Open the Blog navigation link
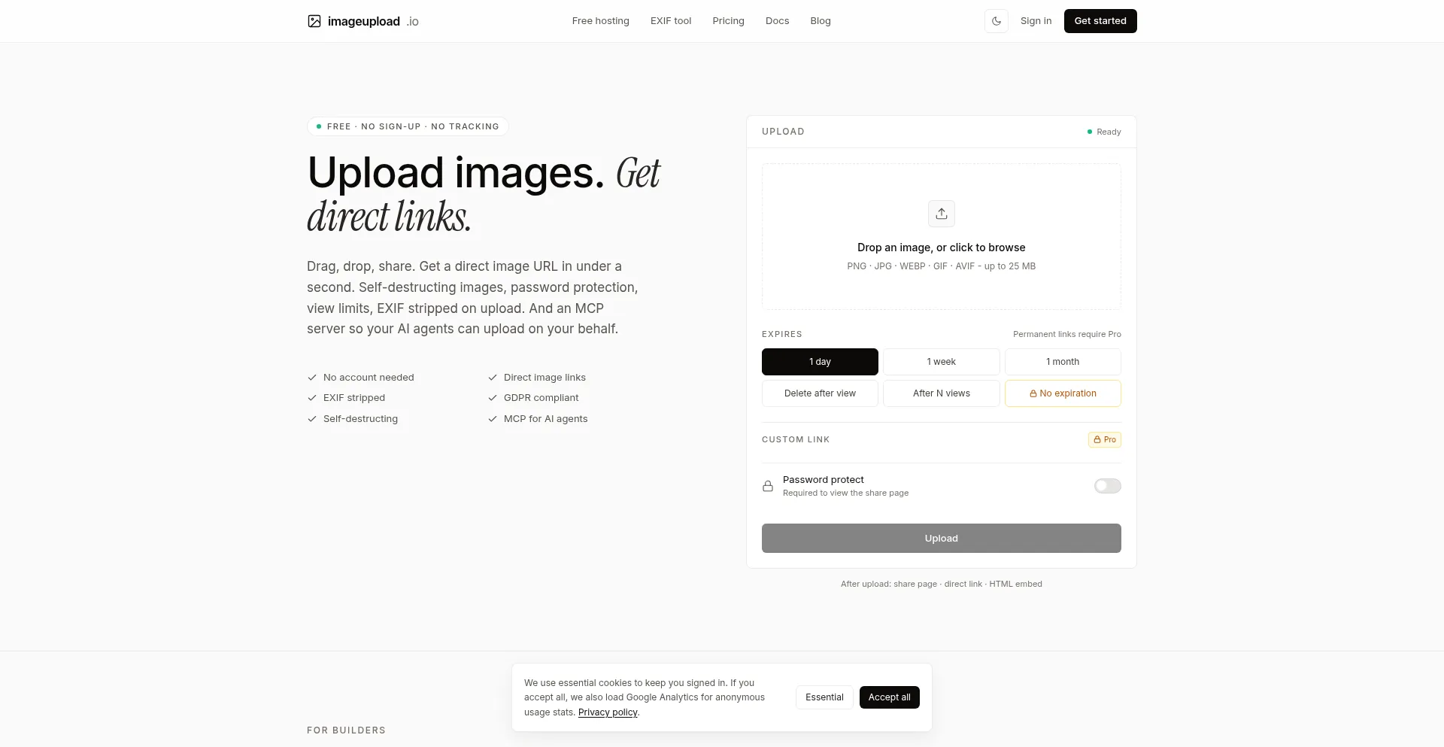The image size is (1444, 747). 821,21
